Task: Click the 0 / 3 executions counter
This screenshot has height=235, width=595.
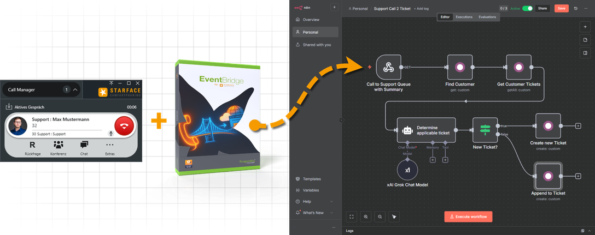Action: (504, 8)
